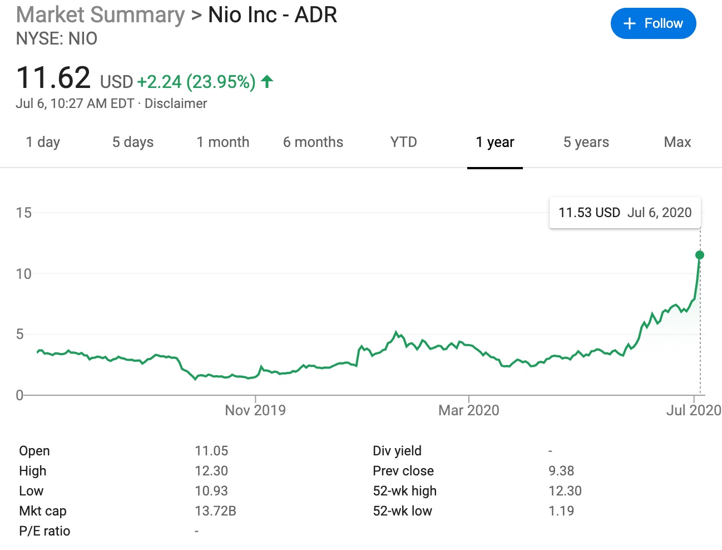Select the 1 day chart tab

tap(42, 142)
